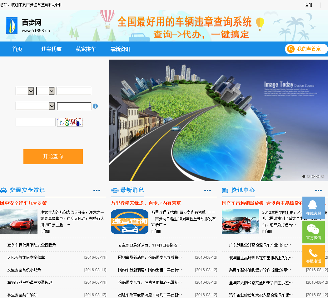The height and width of the screenshot is (298, 328).
Task: Click the input field beside the info icon
Action: coord(74,106)
